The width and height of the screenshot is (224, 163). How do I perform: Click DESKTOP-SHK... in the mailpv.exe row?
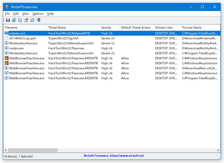pyautogui.click(x=166, y=48)
